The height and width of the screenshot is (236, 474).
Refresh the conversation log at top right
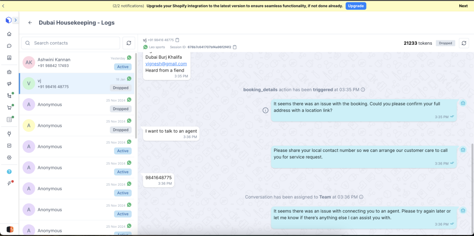(464, 43)
